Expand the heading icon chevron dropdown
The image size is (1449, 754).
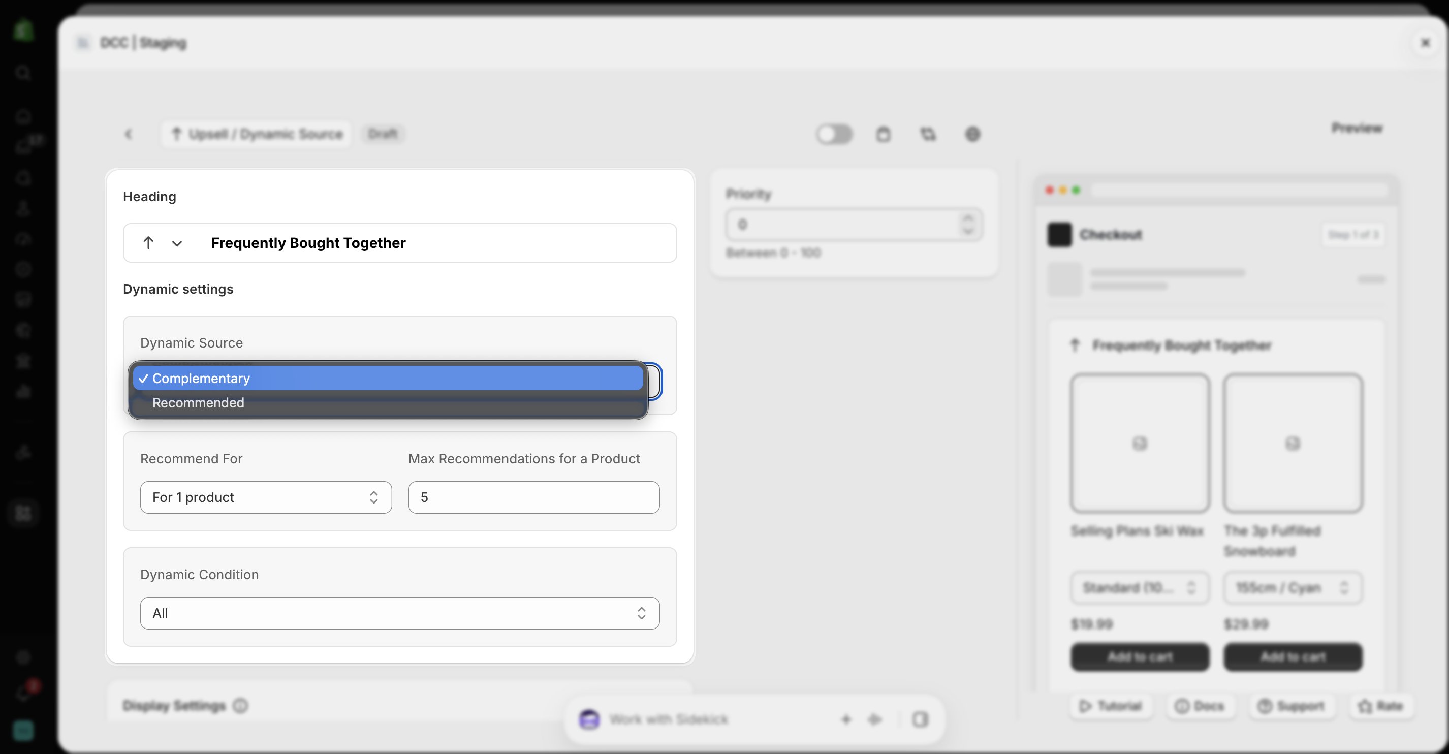pyautogui.click(x=177, y=244)
